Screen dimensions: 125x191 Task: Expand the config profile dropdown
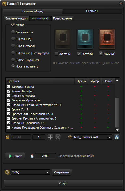pos(47,172)
